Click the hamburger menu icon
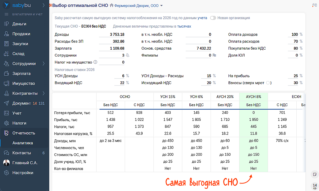 7,14
